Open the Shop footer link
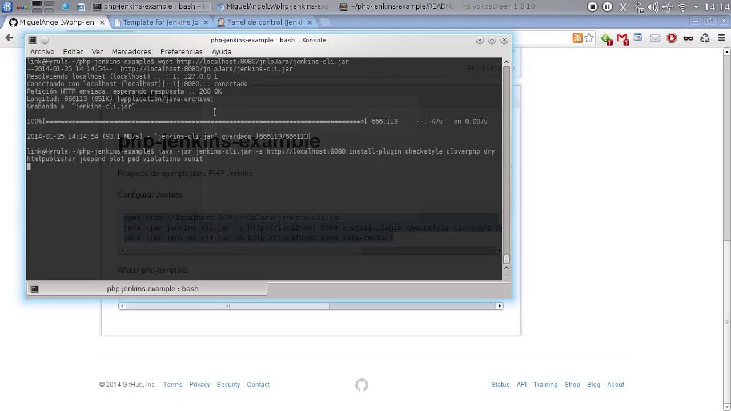731x411 pixels. pos(572,385)
